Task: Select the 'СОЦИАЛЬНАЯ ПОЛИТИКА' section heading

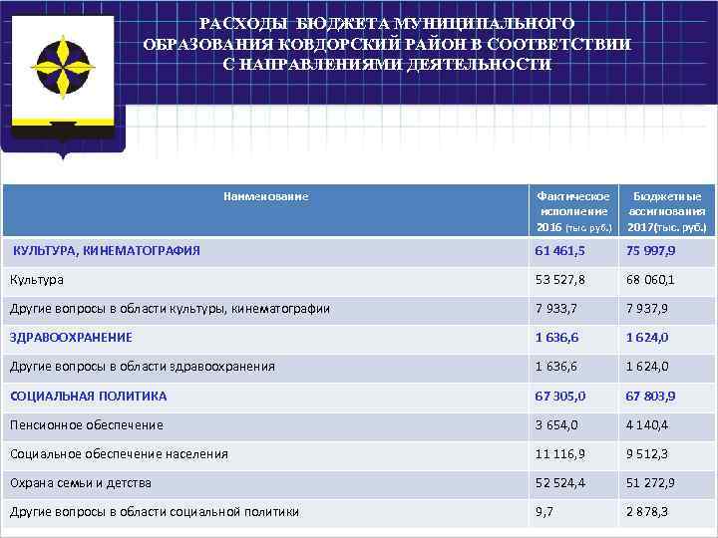Action: coord(89,397)
